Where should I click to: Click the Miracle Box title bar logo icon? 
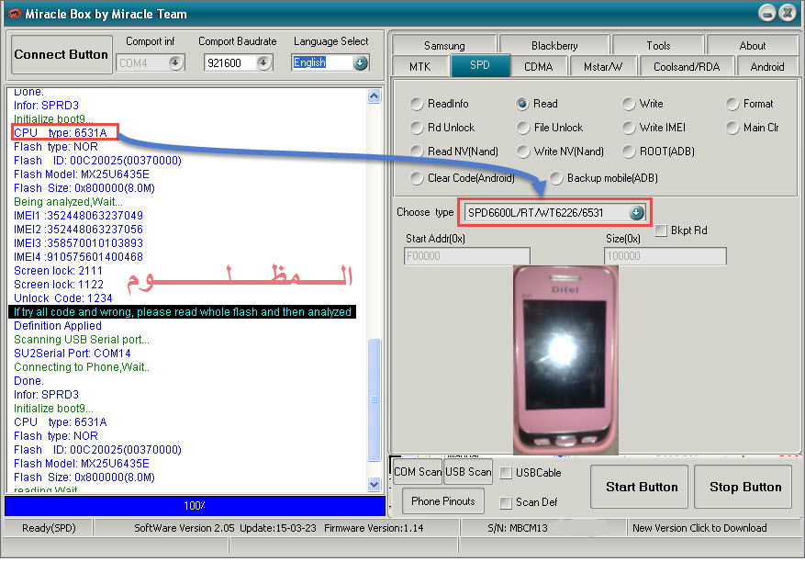tap(14, 14)
